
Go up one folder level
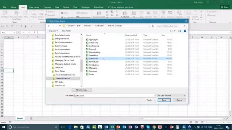(60, 26)
